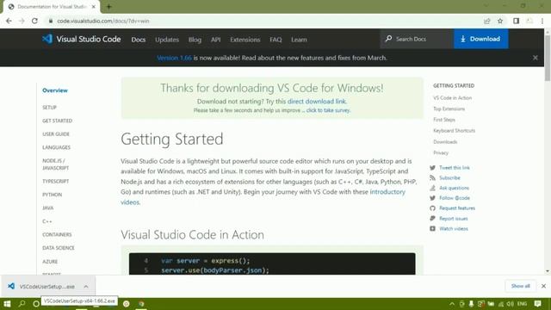Viewport: 551px width, 310px height.
Task: Expand the GET STARTED sidebar section
Action: click(58, 121)
